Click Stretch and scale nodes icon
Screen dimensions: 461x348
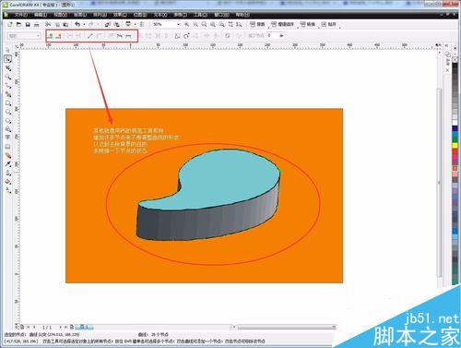coord(177,36)
